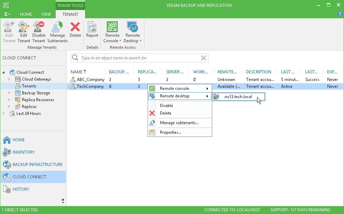The image size is (344, 214).
Task: Open Properties from the context menu
Action: click(180, 132)
